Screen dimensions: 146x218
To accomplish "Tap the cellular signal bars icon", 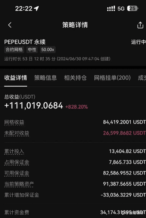I will click(x=111, y=9).
